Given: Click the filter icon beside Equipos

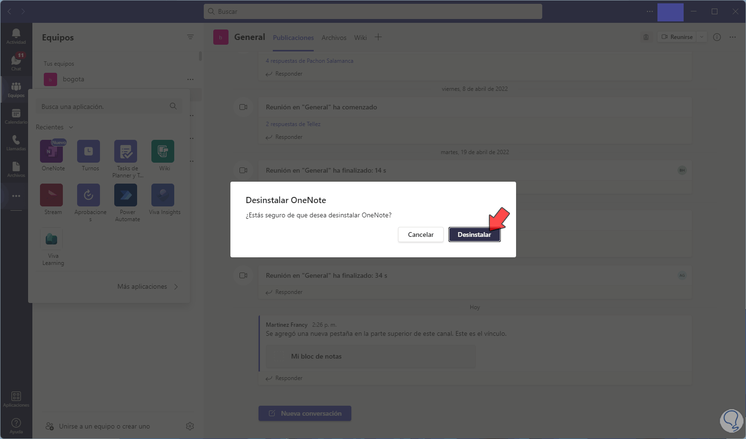Looking at the screenshot, I should 190,37.
